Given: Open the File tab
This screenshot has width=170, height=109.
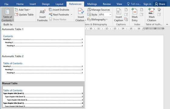Looking at the screenshot, I should [x=6, y=4].
